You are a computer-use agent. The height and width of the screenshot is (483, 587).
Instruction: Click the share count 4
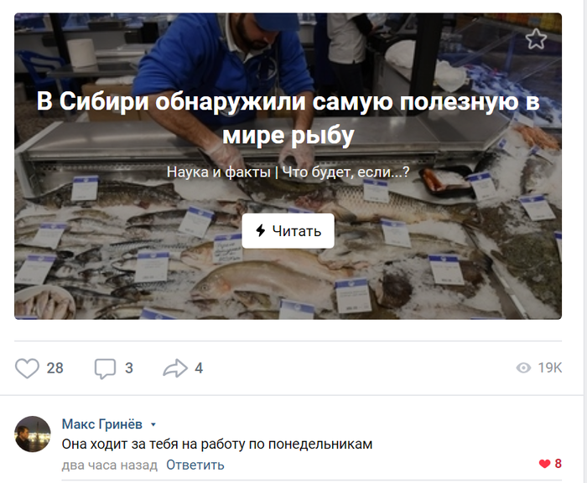[x=199, y=368]
